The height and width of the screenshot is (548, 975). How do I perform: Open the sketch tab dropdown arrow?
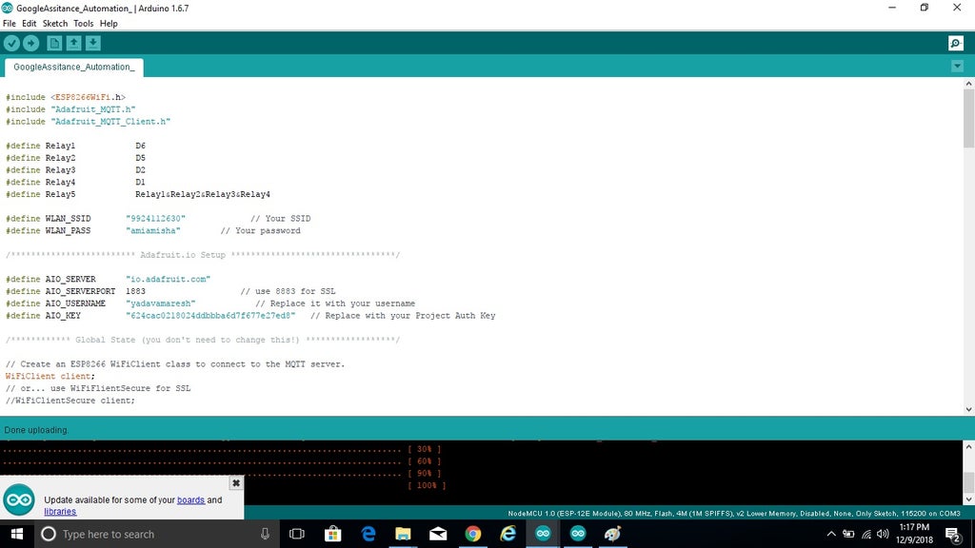958,67
